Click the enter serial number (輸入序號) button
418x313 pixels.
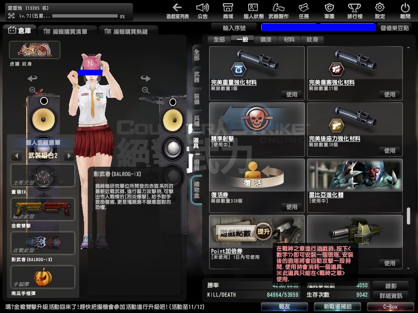coord(234,28)
